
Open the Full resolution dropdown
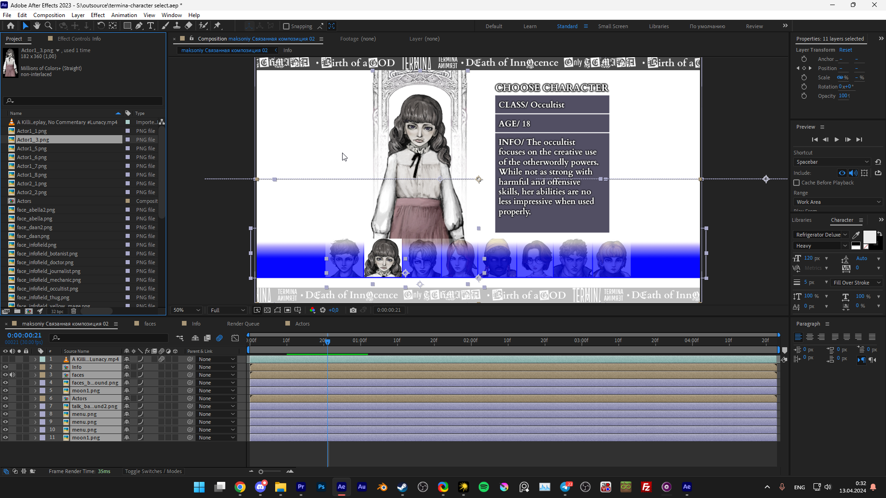coord(227,310)
